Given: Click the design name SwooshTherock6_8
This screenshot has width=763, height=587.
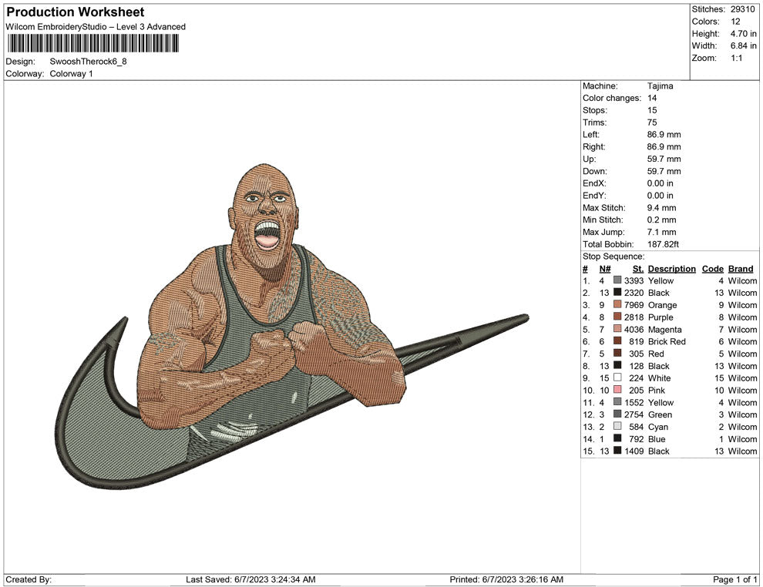Looking at the screenshot, I should click(88, 62).
